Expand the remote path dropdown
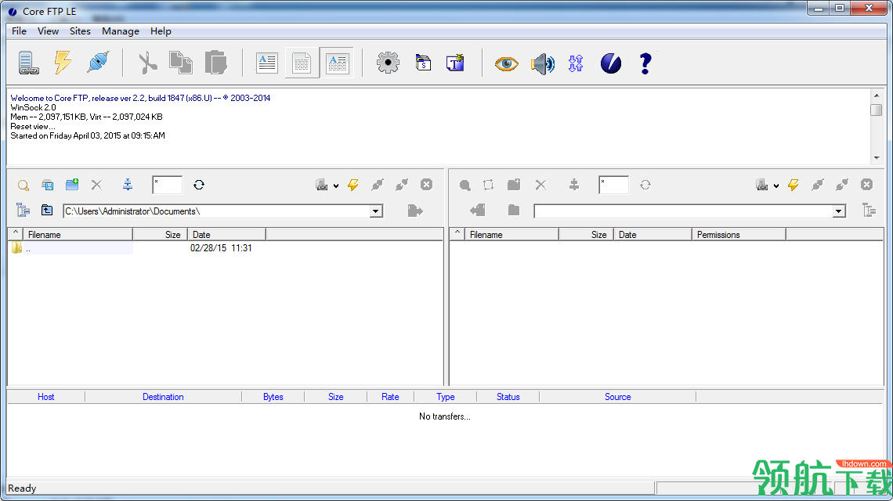 click(x=839, y=212)
